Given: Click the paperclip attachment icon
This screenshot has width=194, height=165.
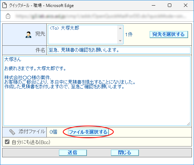Looking at the screenshot, I should click(12, 132).
